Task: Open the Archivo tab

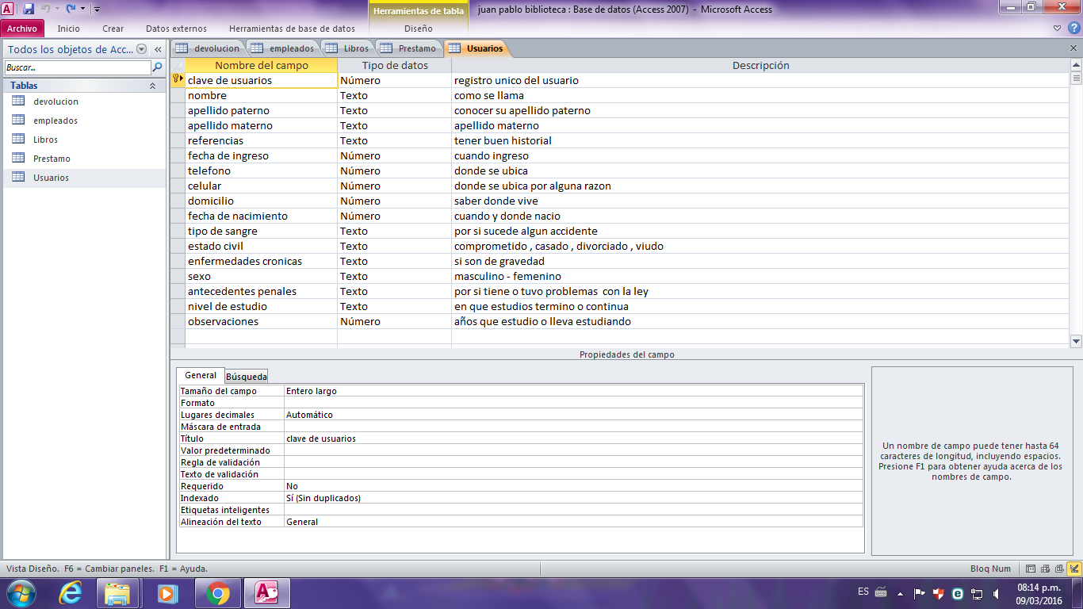Action: click(x=22, y=29)
